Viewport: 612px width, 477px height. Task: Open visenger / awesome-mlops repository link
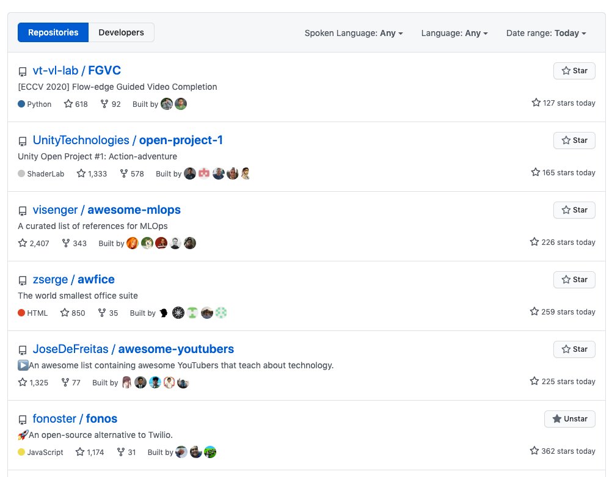[x=106, y=209]
